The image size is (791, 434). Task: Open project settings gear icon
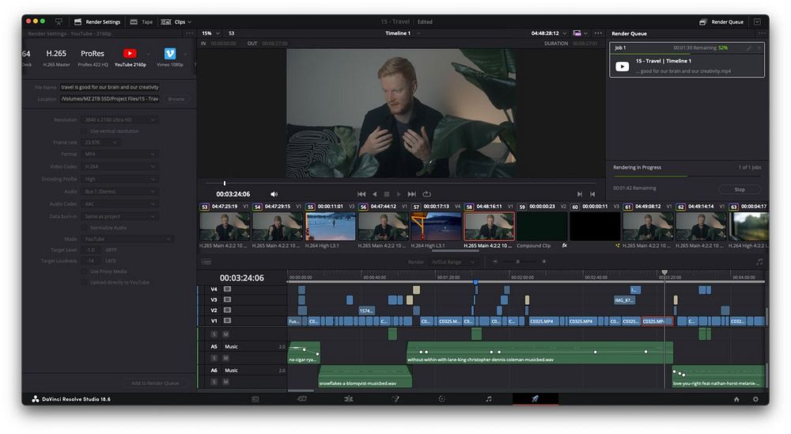755,399
